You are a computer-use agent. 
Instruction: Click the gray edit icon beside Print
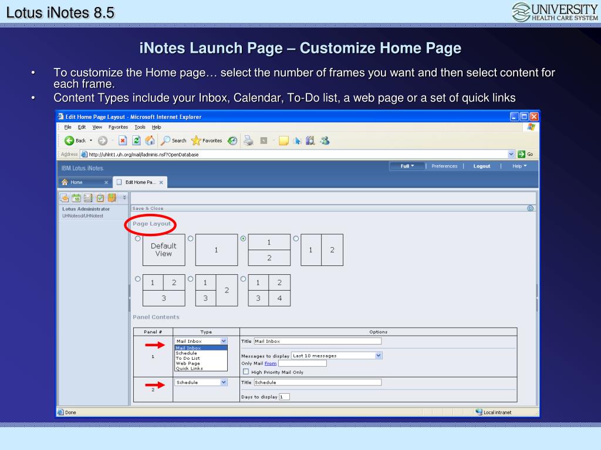[264, 141]
